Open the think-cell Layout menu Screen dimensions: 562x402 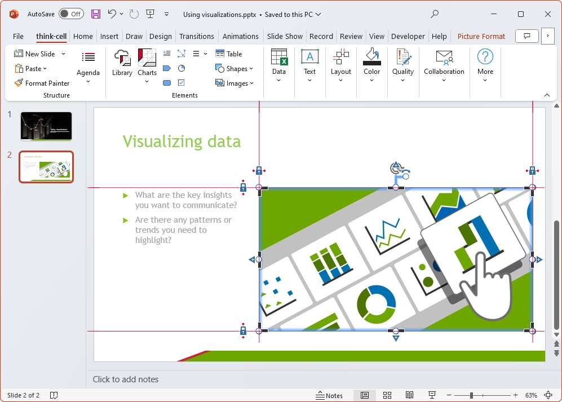(340, 65)
